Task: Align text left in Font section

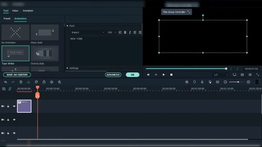Action: click(x=135, y=33)
